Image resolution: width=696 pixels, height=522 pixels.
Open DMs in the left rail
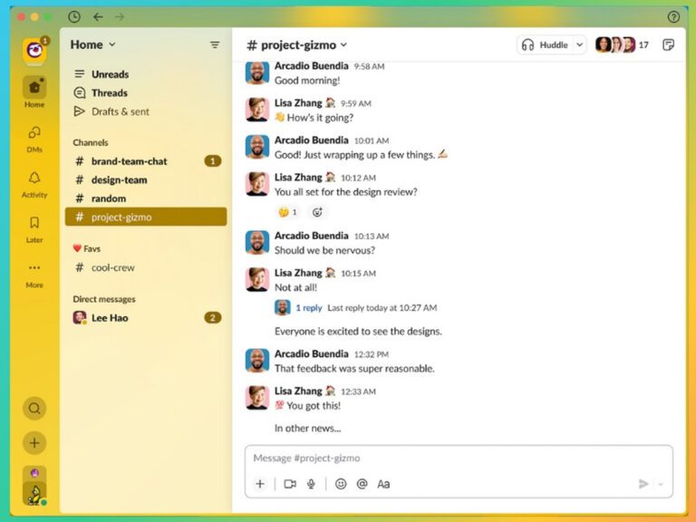[34, 140]
